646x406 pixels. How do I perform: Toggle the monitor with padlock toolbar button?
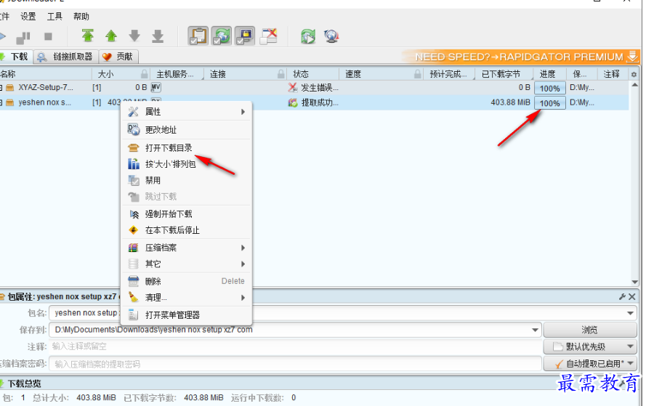[245, 36]
